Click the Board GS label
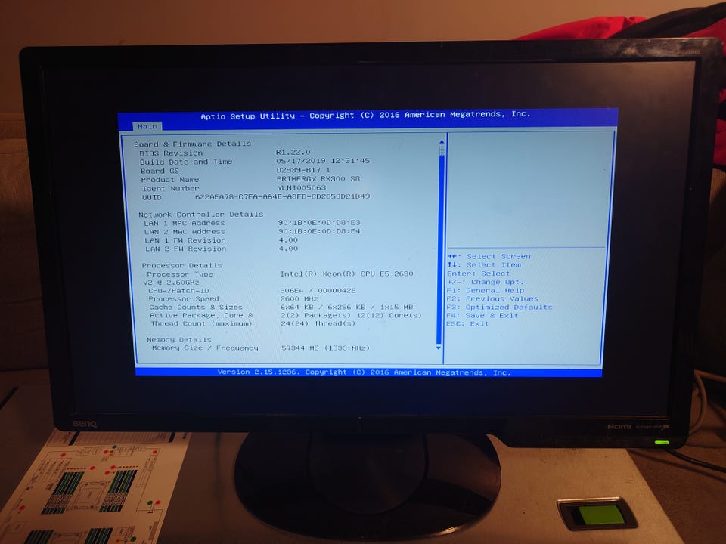 point(160,171)
